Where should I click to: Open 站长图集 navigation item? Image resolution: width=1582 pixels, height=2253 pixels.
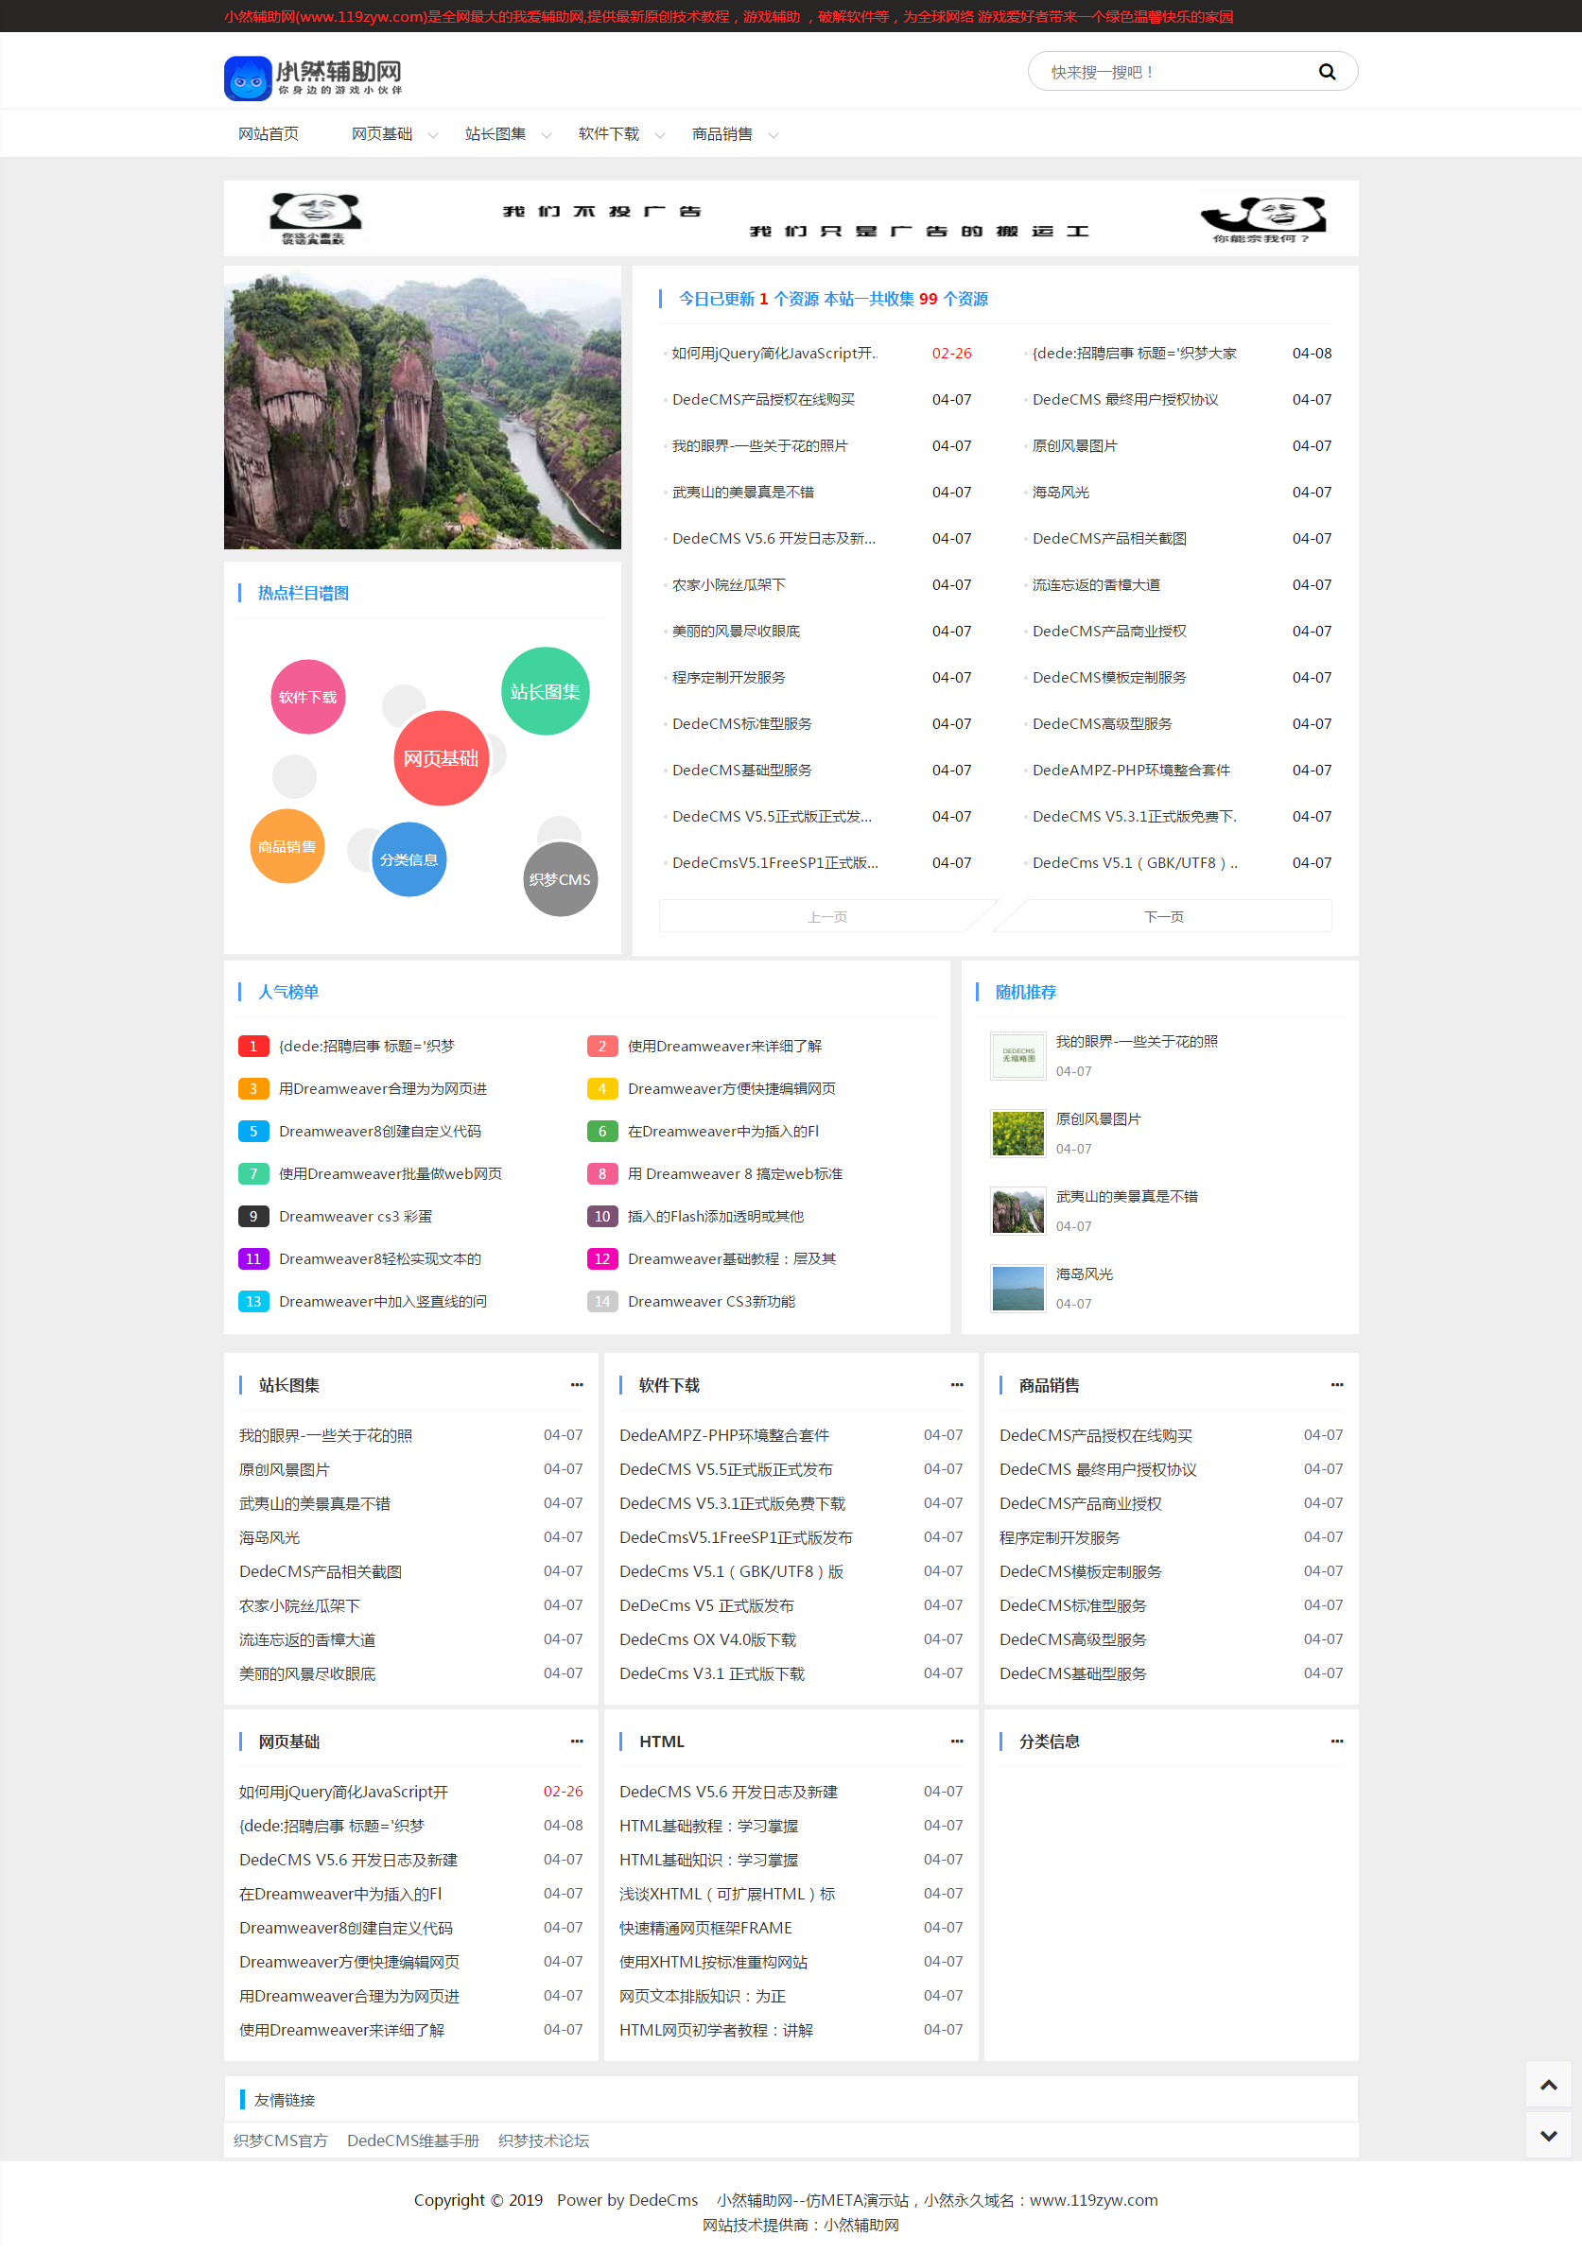pyautogui.click(x=495, y=133)
